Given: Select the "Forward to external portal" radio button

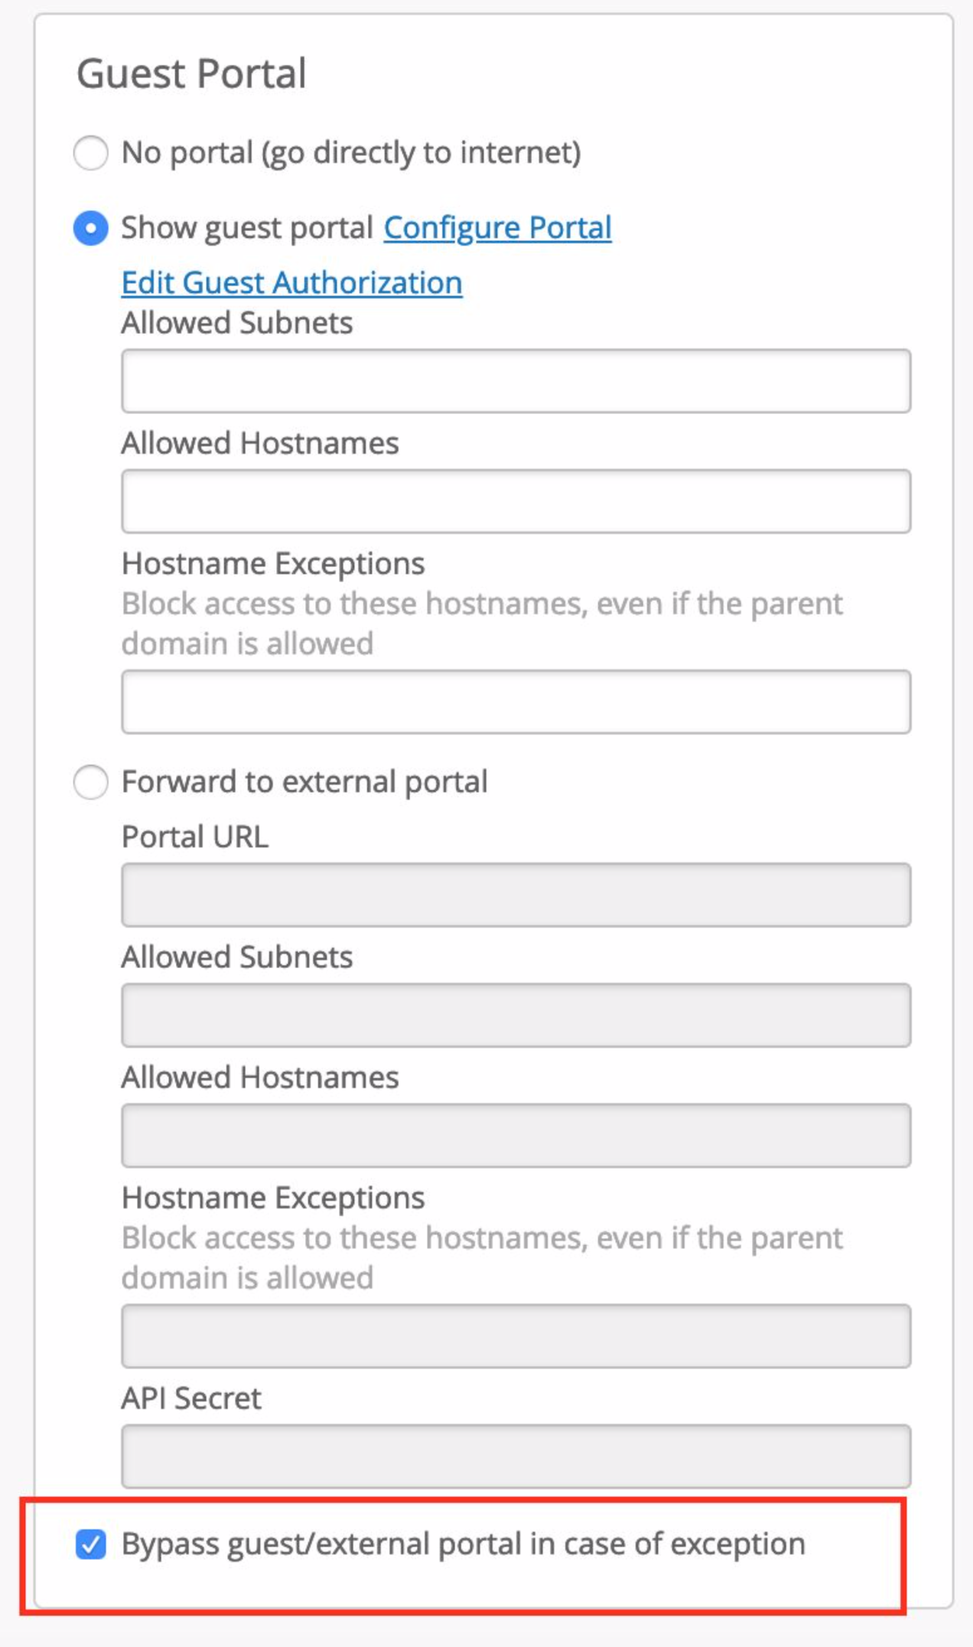Looking at the screenshot, I should (x=90, y=782).
